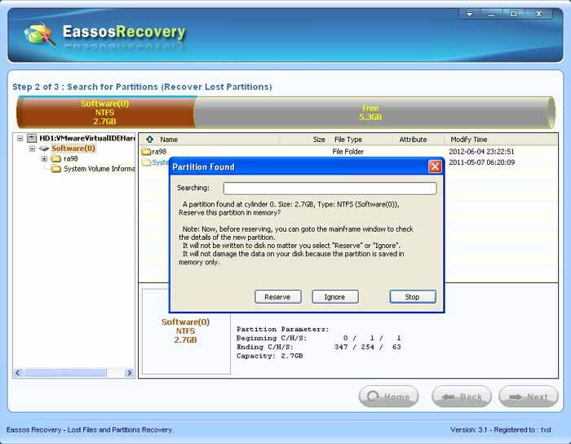Sort the file list by the Size column
This screenshot has height=444, width=571.
[319, 140]
